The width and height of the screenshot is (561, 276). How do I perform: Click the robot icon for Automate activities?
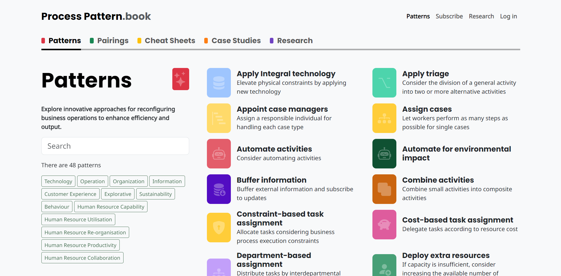pyautogui.click(x=219, y=154)
